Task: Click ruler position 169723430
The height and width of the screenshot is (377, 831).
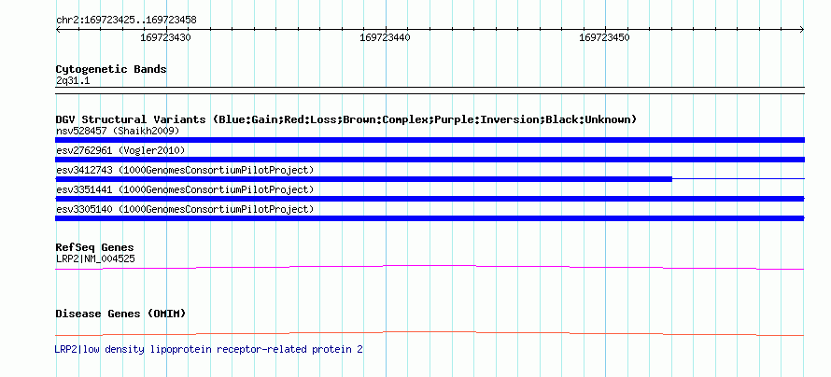Action: click(166, 37)
